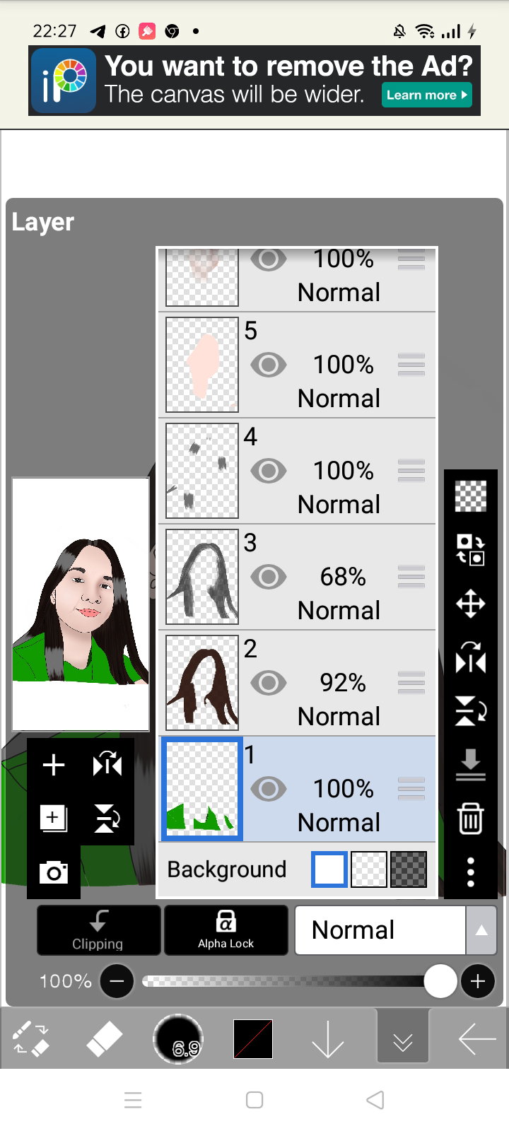Enable Clipping for the layer
Image resolution: width=509 pixels, height=1131 pixels.
[98, 930]
